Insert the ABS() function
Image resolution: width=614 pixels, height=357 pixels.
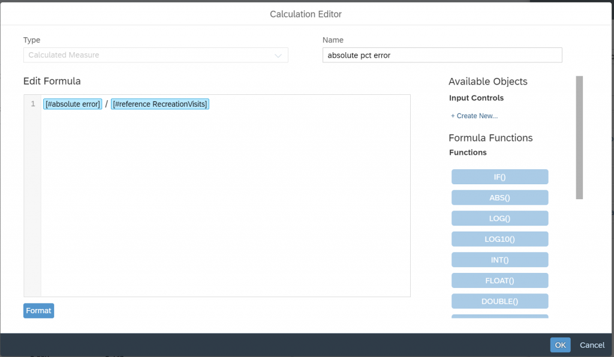pyautogui.click(x=499, y=197)
